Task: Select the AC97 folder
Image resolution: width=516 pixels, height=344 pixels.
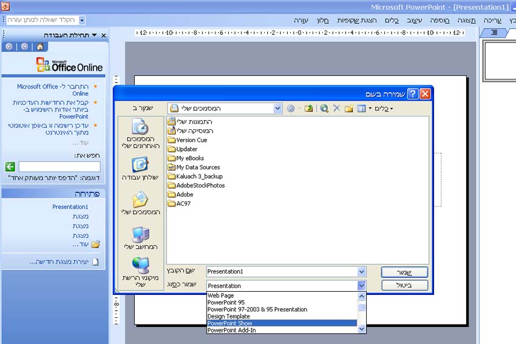Action: tap(179, 203)
